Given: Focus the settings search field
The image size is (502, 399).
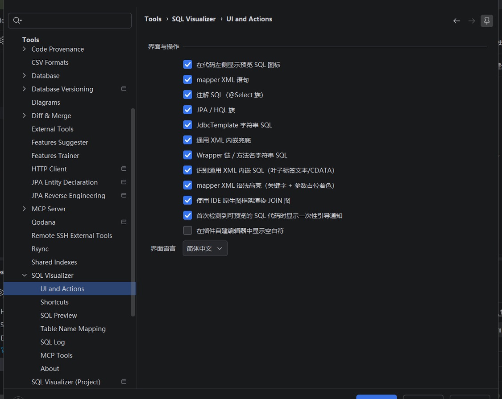Looking at the screenshot, I should click(70, 21).
